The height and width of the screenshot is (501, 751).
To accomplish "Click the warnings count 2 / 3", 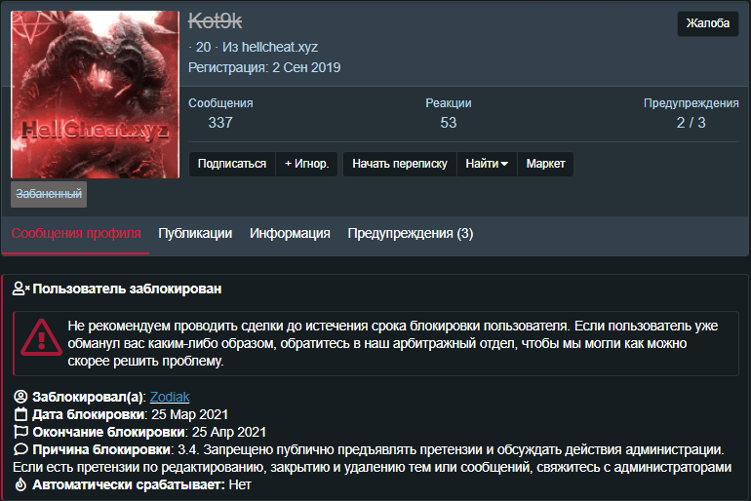I will point(691,123).
